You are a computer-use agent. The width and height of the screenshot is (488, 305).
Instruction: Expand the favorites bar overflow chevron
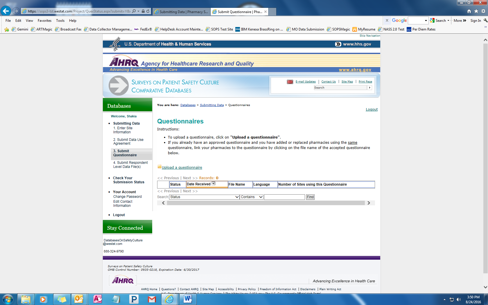tap(485, 27)
